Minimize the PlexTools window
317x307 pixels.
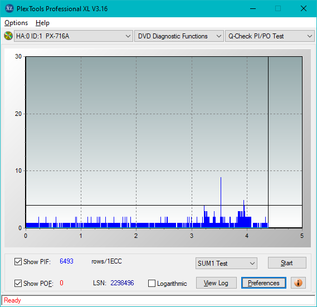coord(253,8)
